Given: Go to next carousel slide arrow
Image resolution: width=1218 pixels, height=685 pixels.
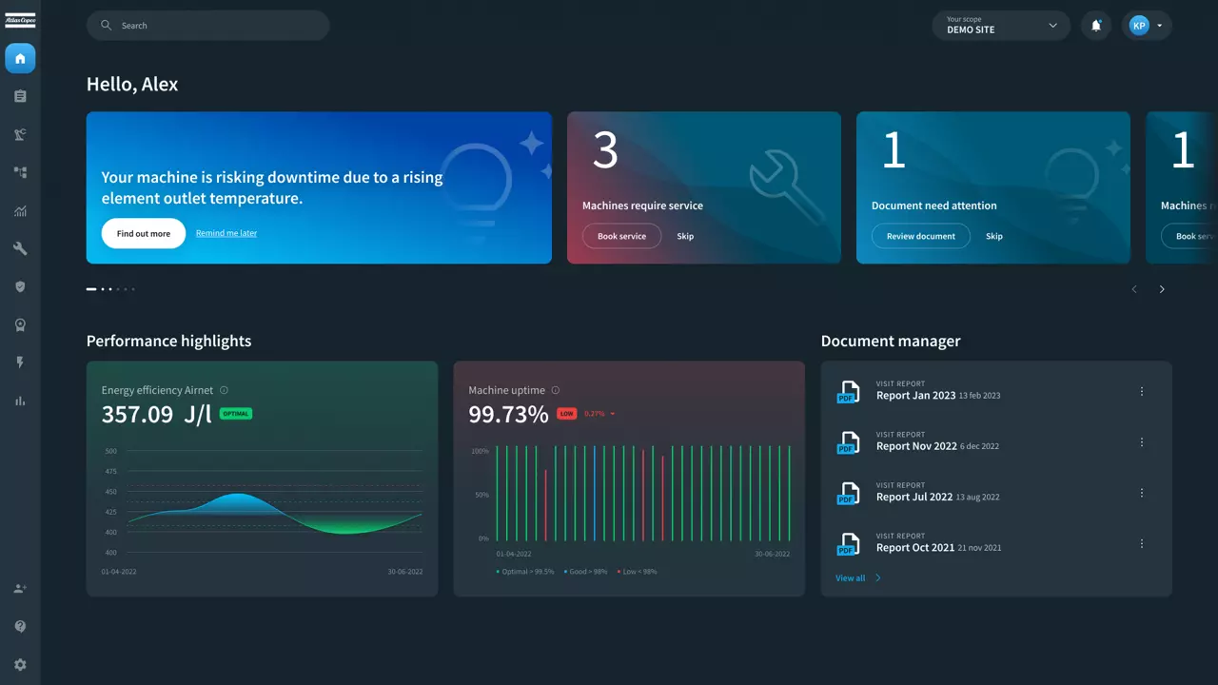Looking at the screenshot, I should [x=1162, y=289].
